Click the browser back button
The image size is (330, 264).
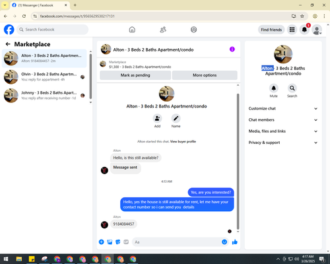point(5,16)
